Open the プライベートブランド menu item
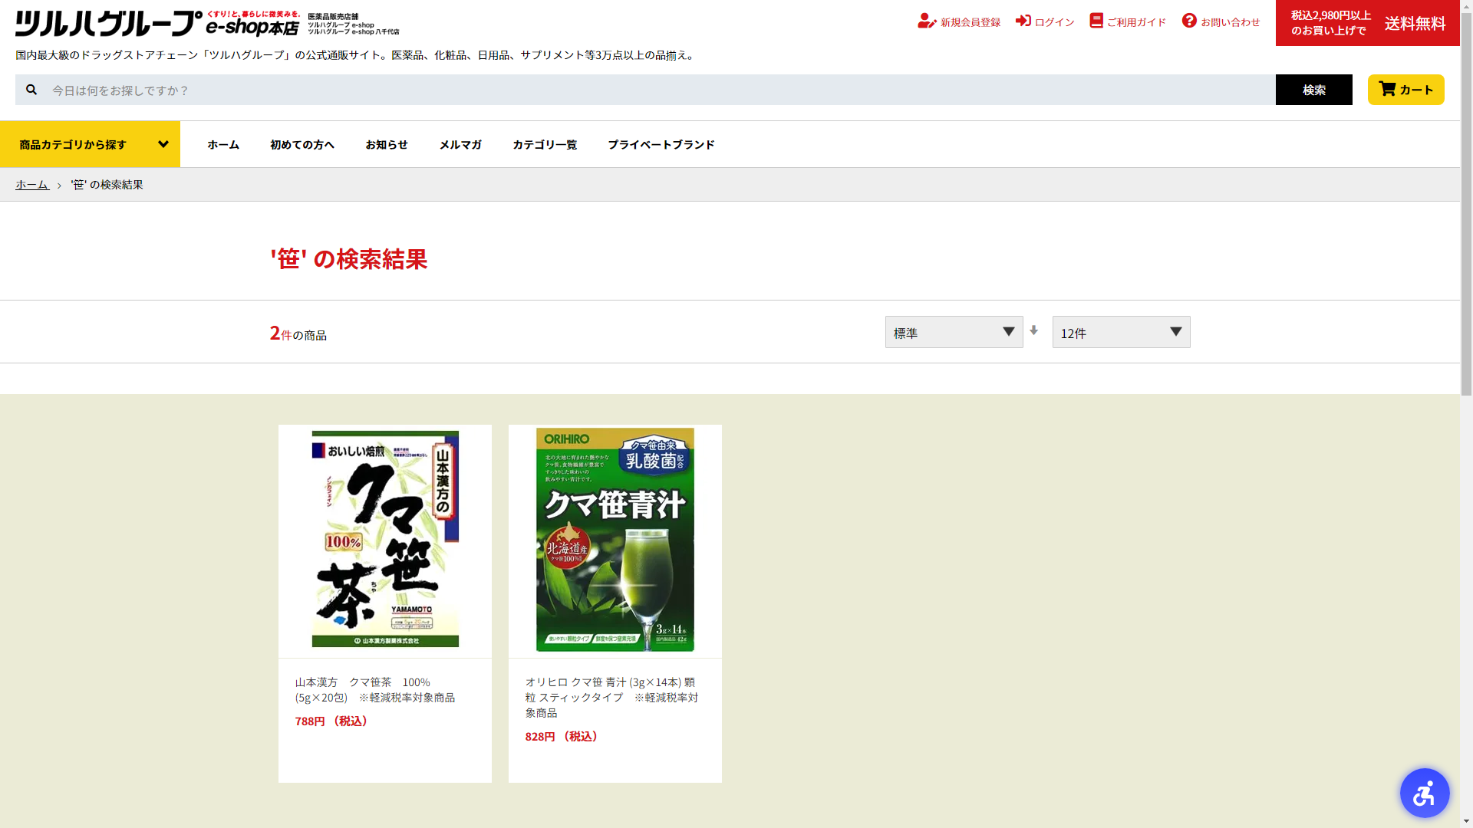1473x828 pixels. tap(661, 144)
